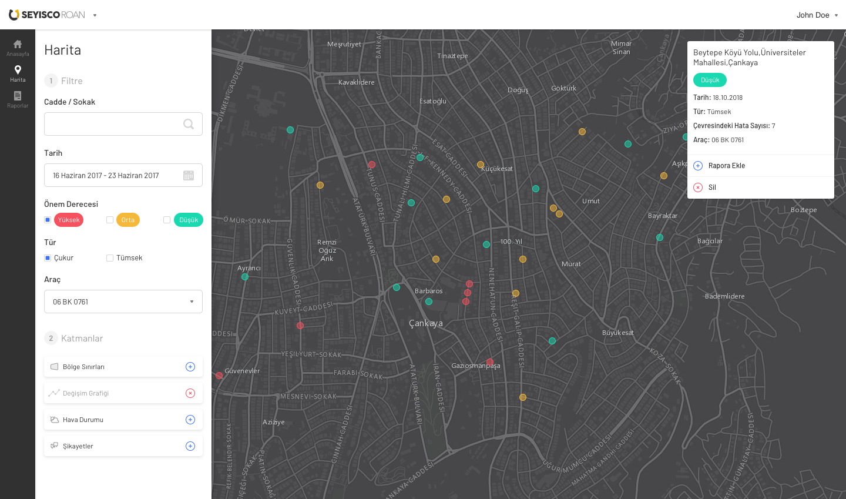Image resolution: width=846 pixels, height=499 pixels.
Task: Click the Düşük badge in the popup card
Action: [710, 80]
